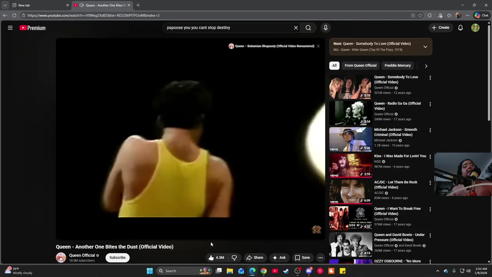Switch to the New tab tab
492x277 pixels.
[x=40, y=5]
